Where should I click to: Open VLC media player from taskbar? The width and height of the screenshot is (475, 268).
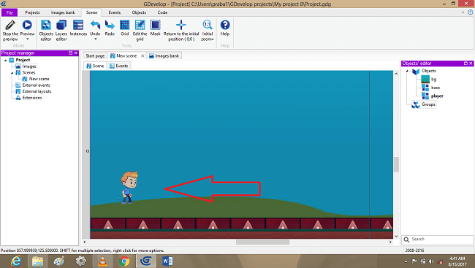pyautogui.click(x=103, y=261)
